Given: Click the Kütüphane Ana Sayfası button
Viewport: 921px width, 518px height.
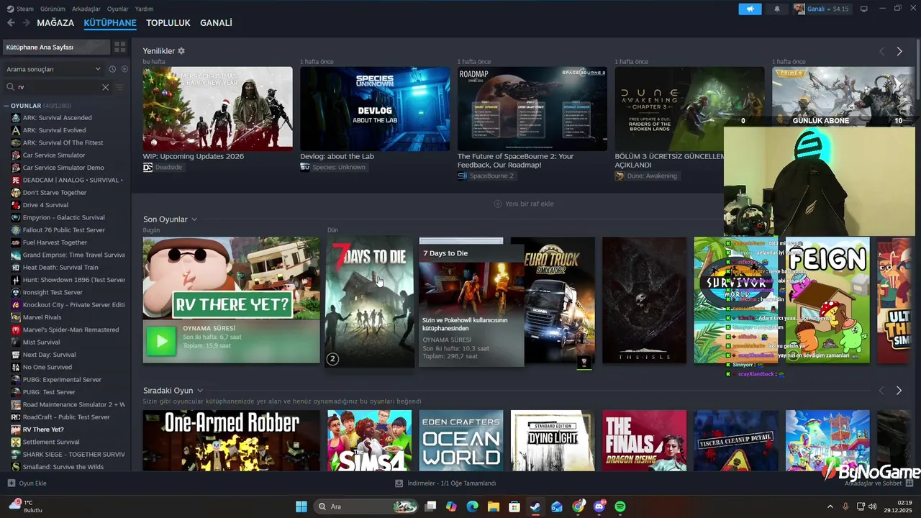Looking at the screenshot, I should (56, 47).
